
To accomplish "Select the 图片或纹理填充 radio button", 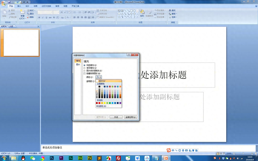I will (85, 71).
